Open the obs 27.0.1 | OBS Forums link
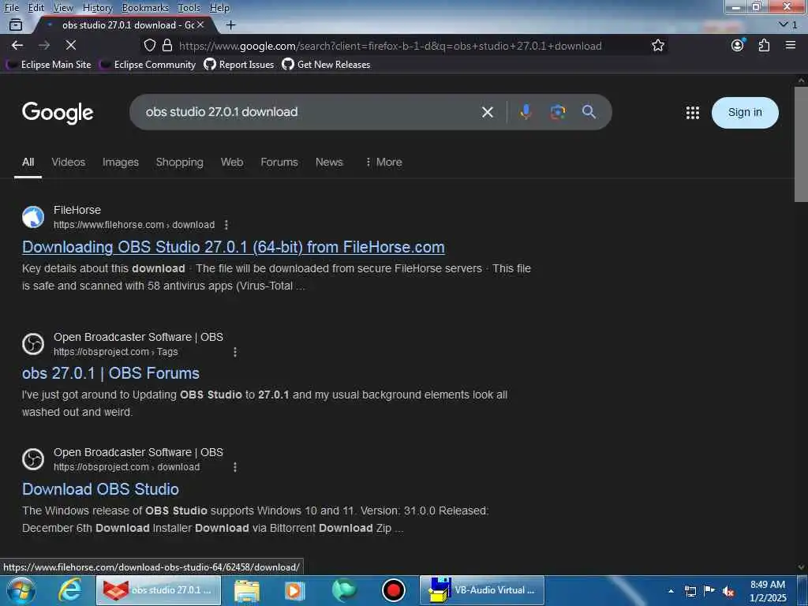This screenshot has width=808, height=606. [x=110, y=373]
